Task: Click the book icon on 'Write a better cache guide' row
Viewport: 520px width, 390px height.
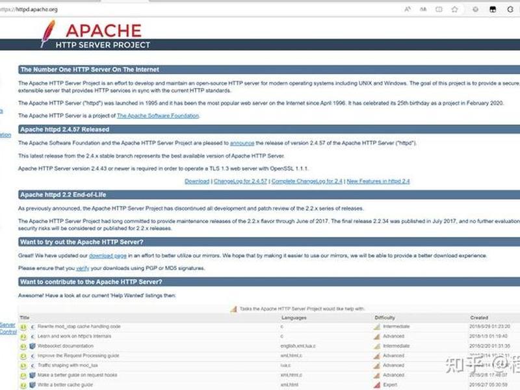Action: pos(32,385)
